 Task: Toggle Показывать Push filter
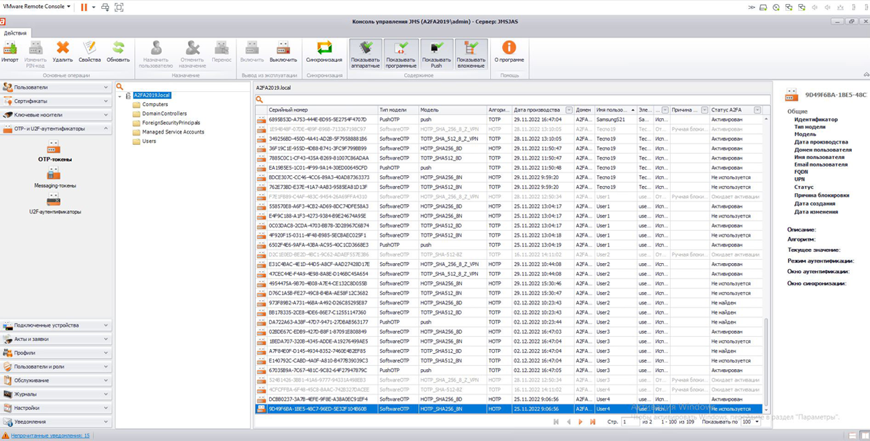click(x=436, y=54)
